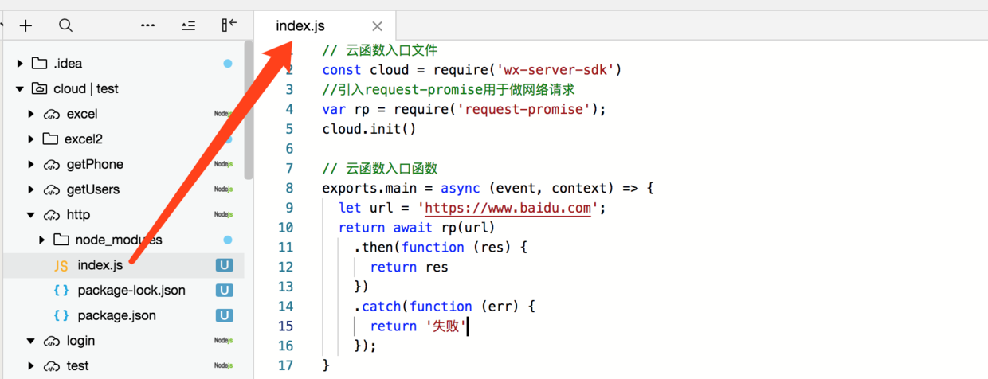This screenshot has width=988, height=379.
Task: Click the file tree vertical scrollbar
Action: [x=249, y=109]
